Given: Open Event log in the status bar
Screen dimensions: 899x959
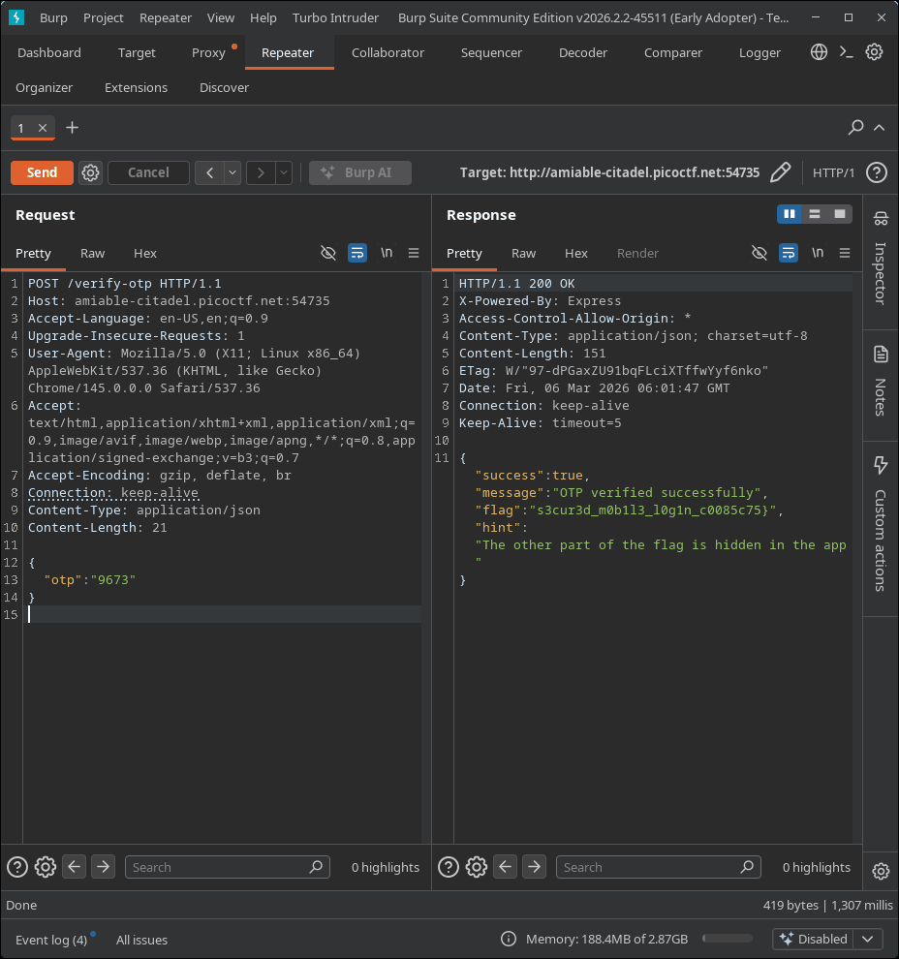Looking at the screenshot, I should (50, 940).
